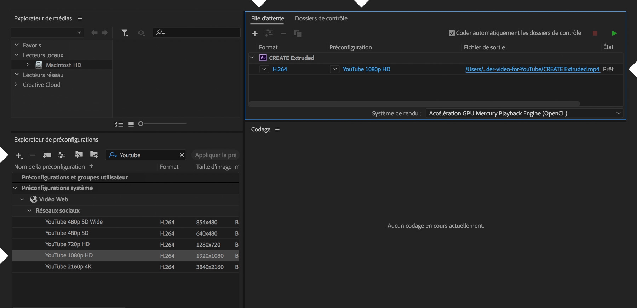Select the YouTube 480p SD preset
This screenshot has height=308, width=637.
pos(126,233)
